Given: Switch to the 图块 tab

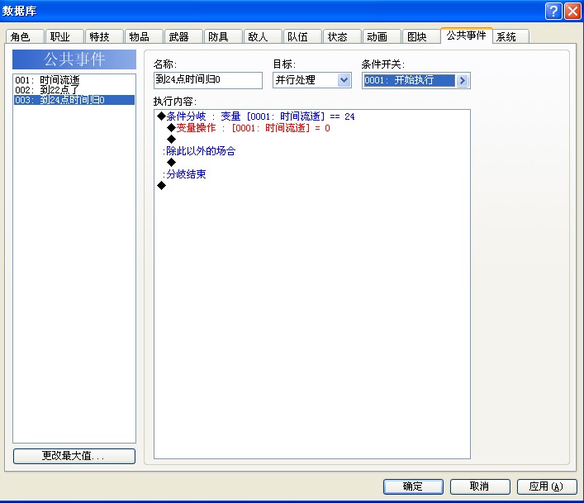Looking at the screenshot, I should pos(421,36).
